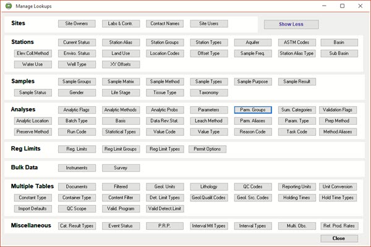Open Lithology lookup

coord(209,186)
